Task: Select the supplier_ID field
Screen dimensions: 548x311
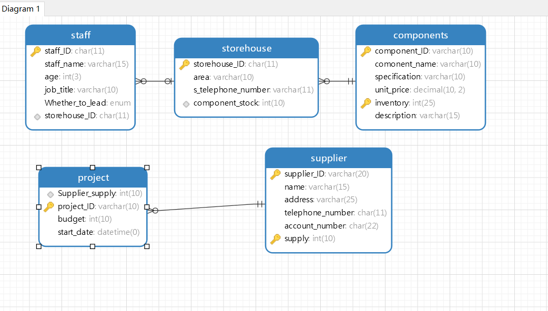Action: click(327, 174)
